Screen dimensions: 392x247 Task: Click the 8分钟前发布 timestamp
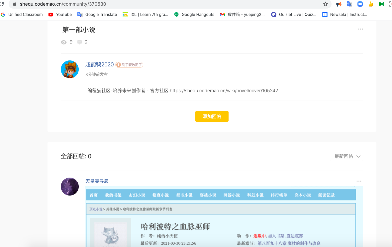point(96,74)
